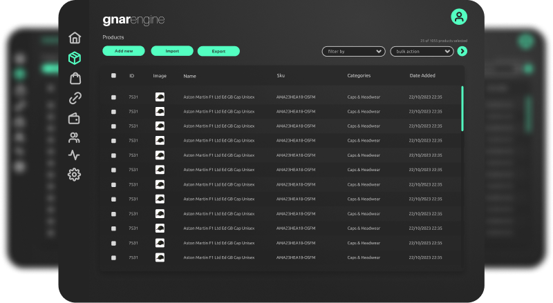Click the user profile avatar icon

click(458, 17)
